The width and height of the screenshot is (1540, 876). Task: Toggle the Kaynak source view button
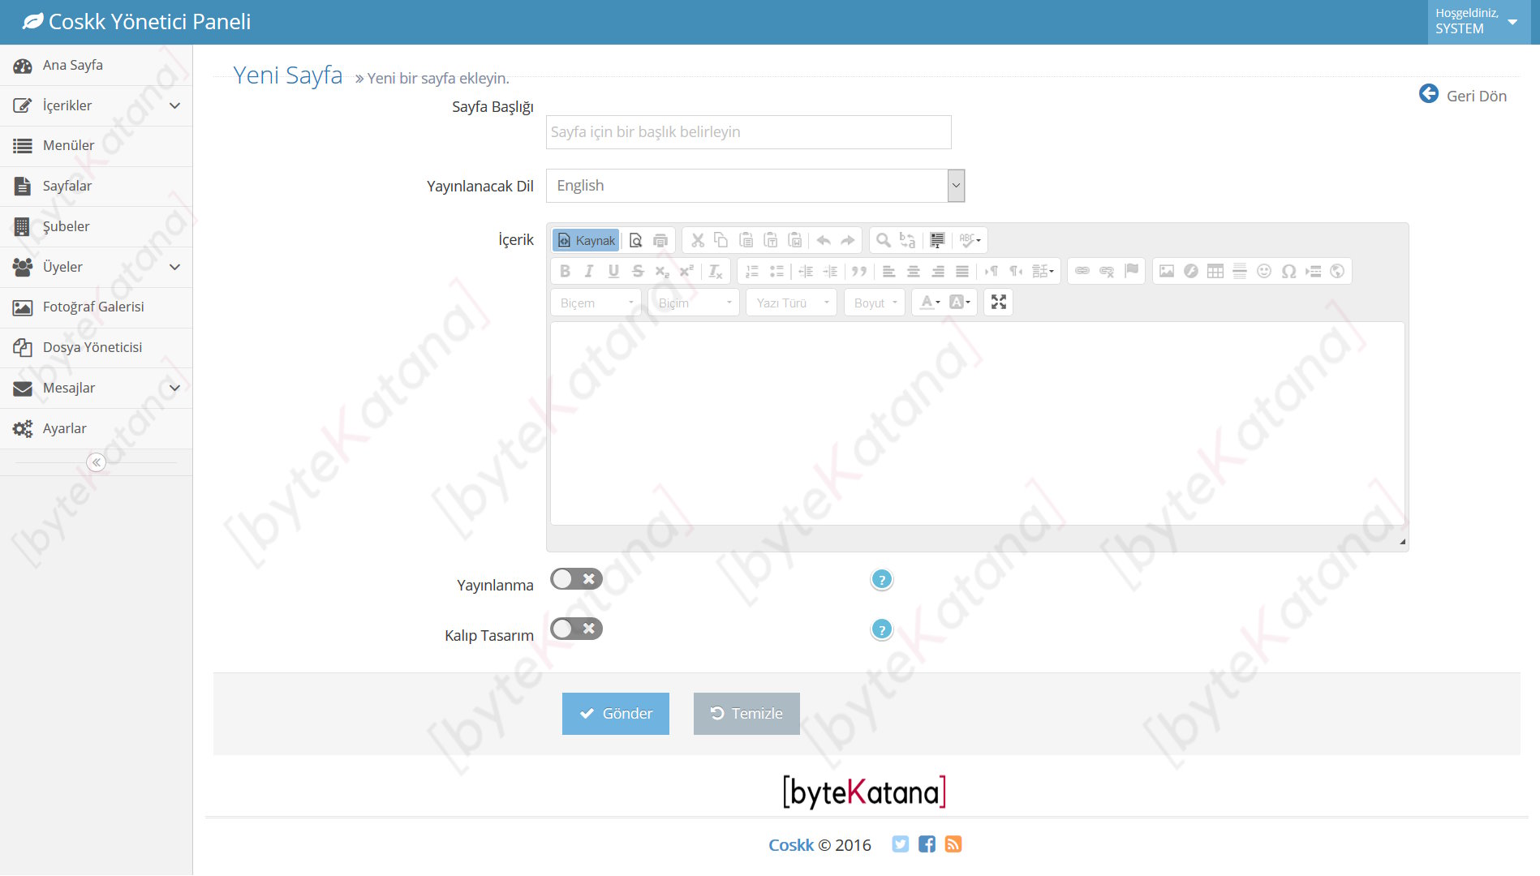[587, 241]
